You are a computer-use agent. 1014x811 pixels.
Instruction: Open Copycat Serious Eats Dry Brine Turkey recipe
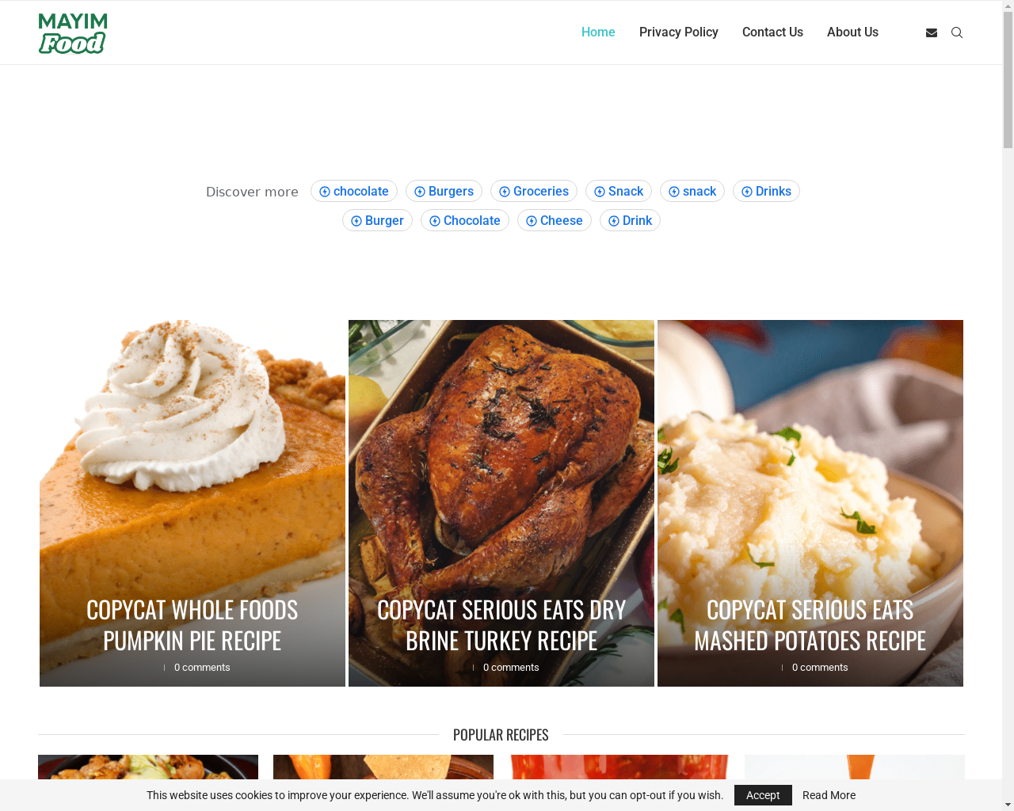501,625
